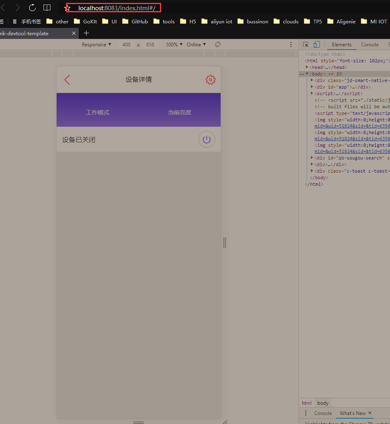
Task: Open the Responsive device dropdown
Action: tap(96, 44)
